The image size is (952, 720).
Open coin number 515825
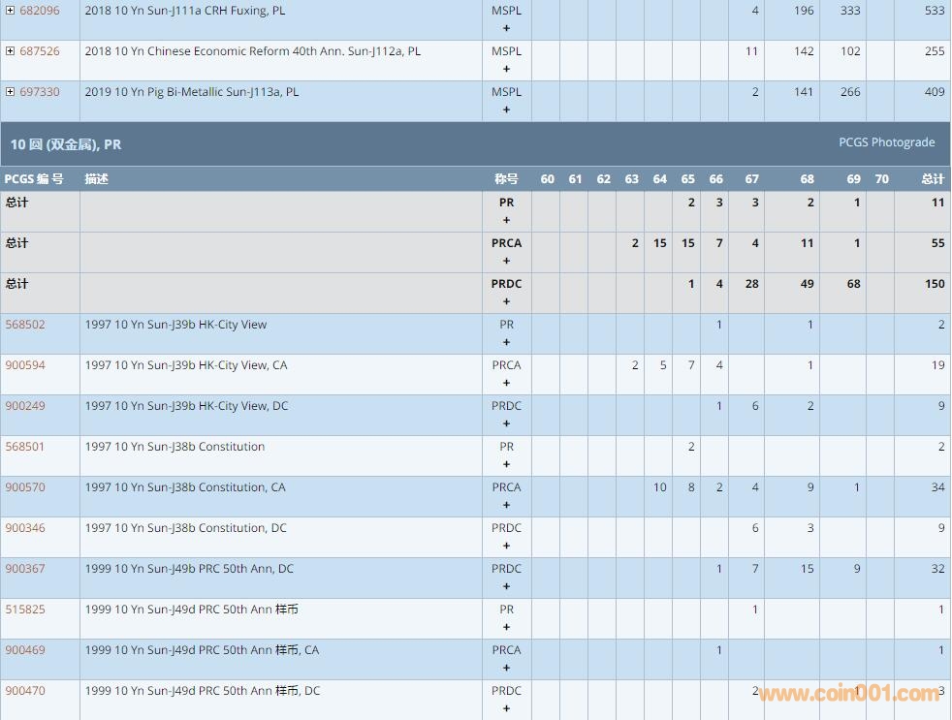pos(25,610)
